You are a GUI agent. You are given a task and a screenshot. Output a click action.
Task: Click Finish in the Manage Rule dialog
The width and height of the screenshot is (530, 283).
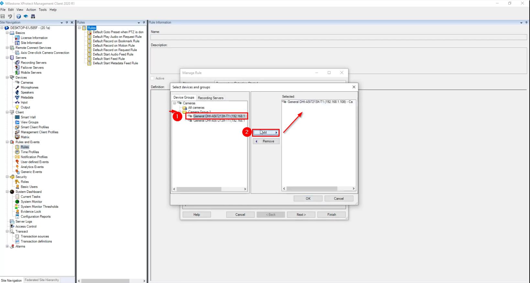pos(332,215)
